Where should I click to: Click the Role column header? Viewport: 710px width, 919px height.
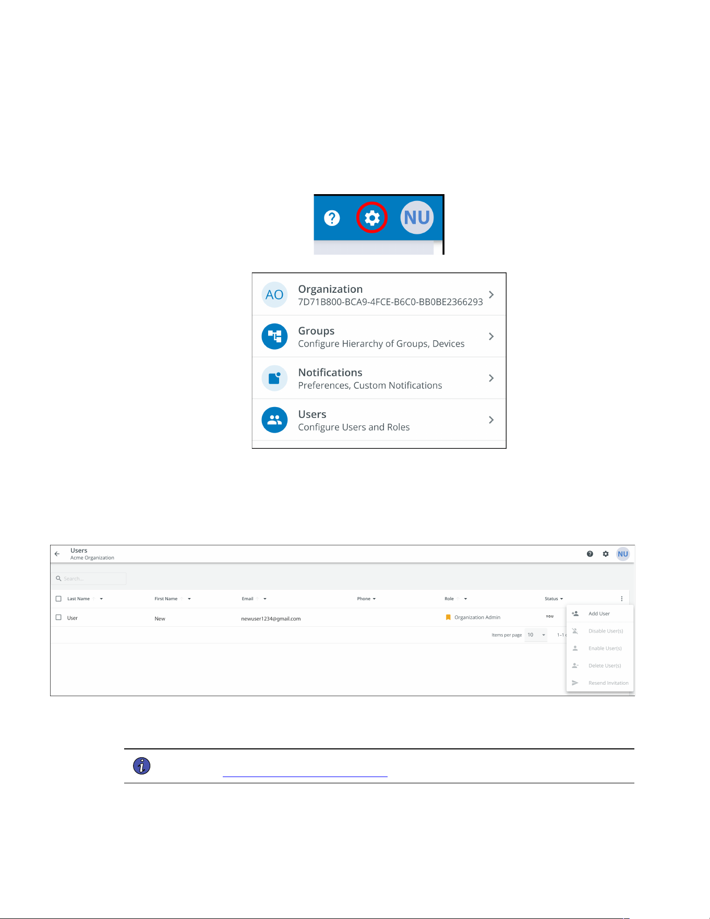[449, 599]
